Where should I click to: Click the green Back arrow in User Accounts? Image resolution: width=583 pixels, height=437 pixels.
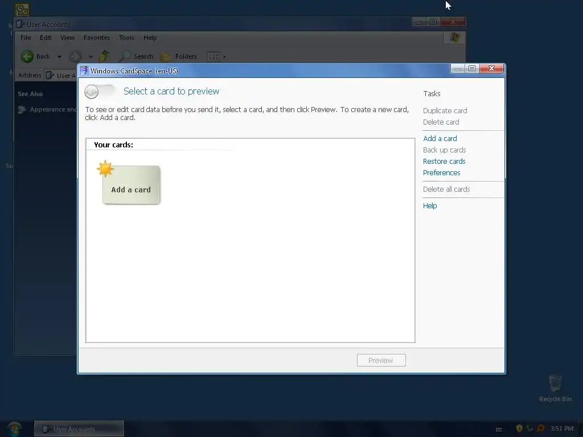click(x=27, y=56)
